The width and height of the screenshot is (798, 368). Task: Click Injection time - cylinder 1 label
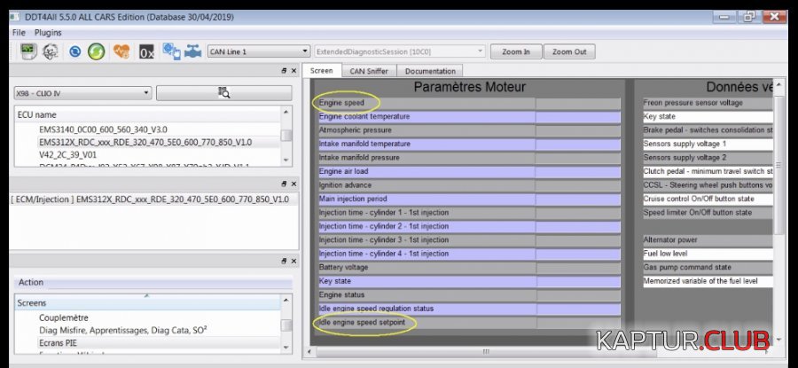click(x=384, y=213)
